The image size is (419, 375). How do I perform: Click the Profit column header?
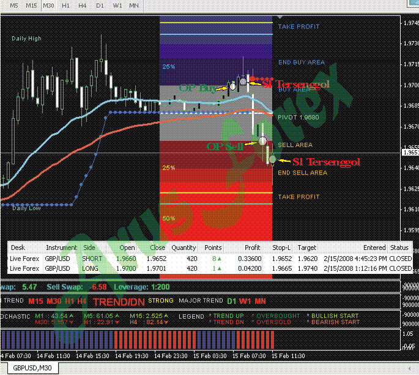252,248
